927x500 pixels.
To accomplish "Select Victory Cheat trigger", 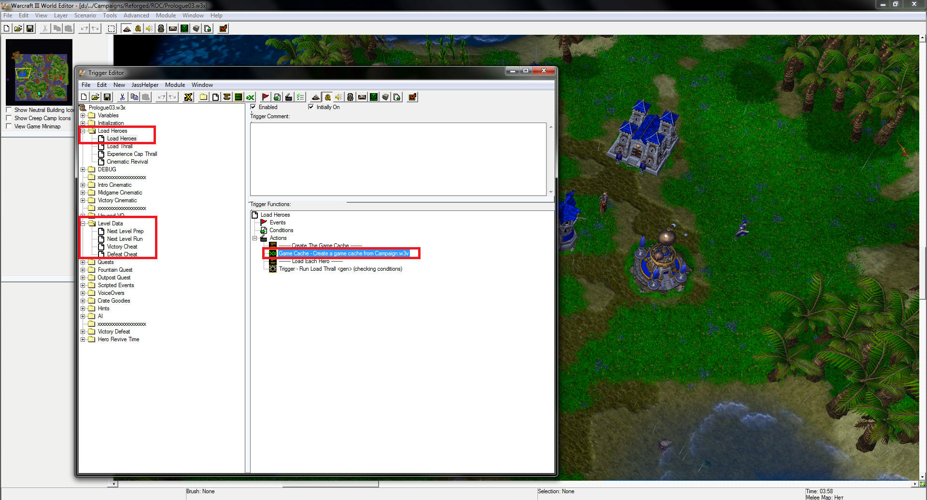I will pos(122,247).
